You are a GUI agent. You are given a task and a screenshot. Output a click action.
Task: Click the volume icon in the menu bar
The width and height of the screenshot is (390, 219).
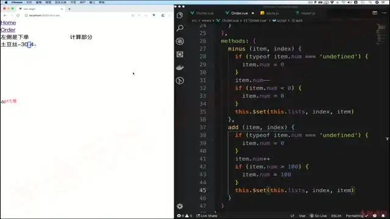point(349,2)
